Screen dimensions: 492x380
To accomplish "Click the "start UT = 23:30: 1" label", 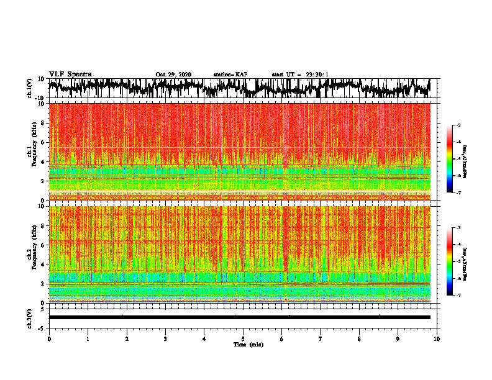I will (300, 75).
